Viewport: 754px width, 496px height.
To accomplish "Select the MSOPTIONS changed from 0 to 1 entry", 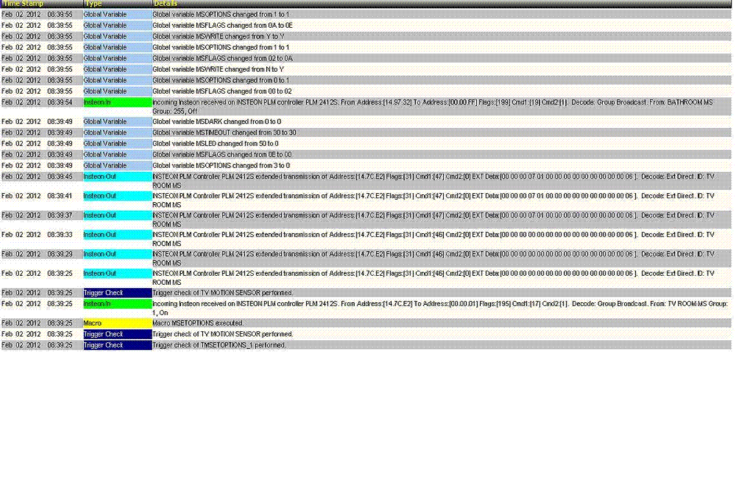I will (x=220, y=80).
